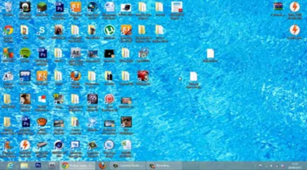Viewport: 307px width, 170px height.
Task: Launch the Mozilla Firefox desktop shortcut
Action: [76, 76]
